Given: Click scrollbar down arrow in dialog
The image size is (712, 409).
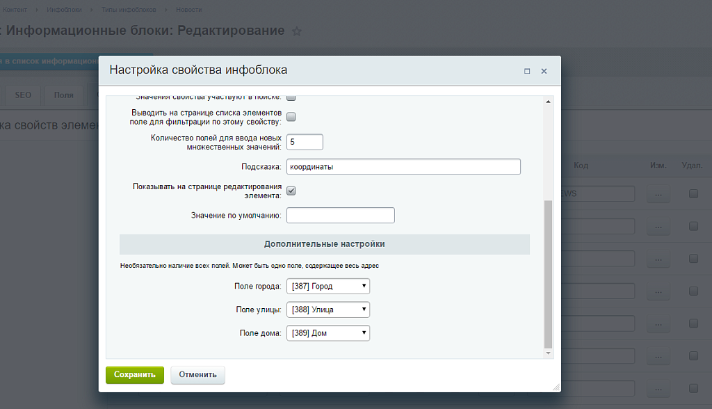Looking at the screenshot, I should click(548, 353).
